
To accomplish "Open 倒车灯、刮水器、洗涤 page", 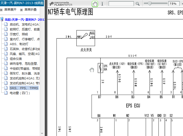I will 25,73.
